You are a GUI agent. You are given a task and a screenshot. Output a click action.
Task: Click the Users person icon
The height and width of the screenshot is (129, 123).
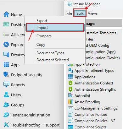pos(6,94)
